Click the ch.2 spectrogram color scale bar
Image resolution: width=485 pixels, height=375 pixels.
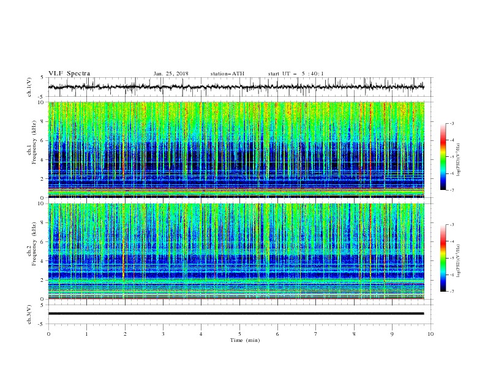click(x=443, y=258)
